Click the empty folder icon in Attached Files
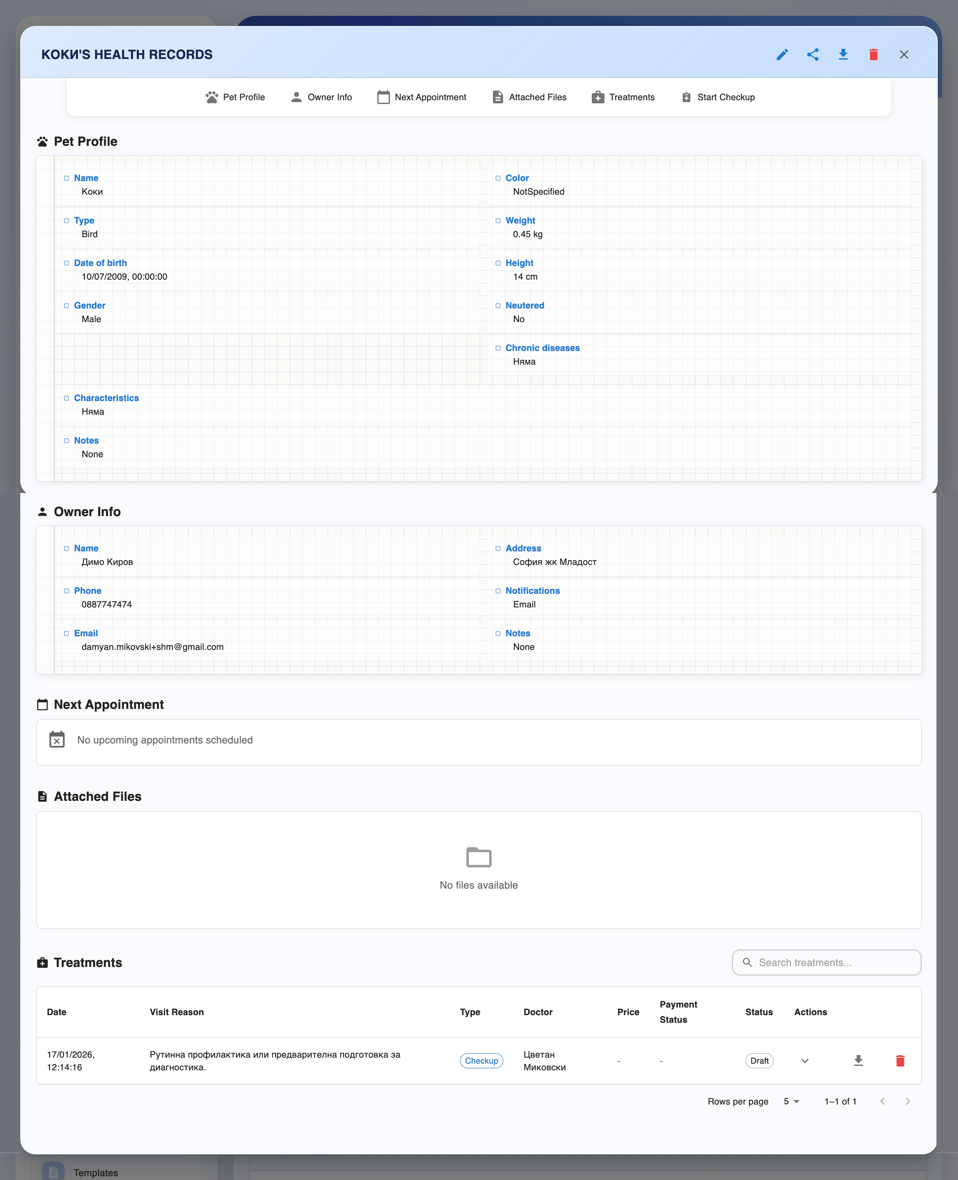The width and height of the screenshot is (958, 1180). point(478,857)
